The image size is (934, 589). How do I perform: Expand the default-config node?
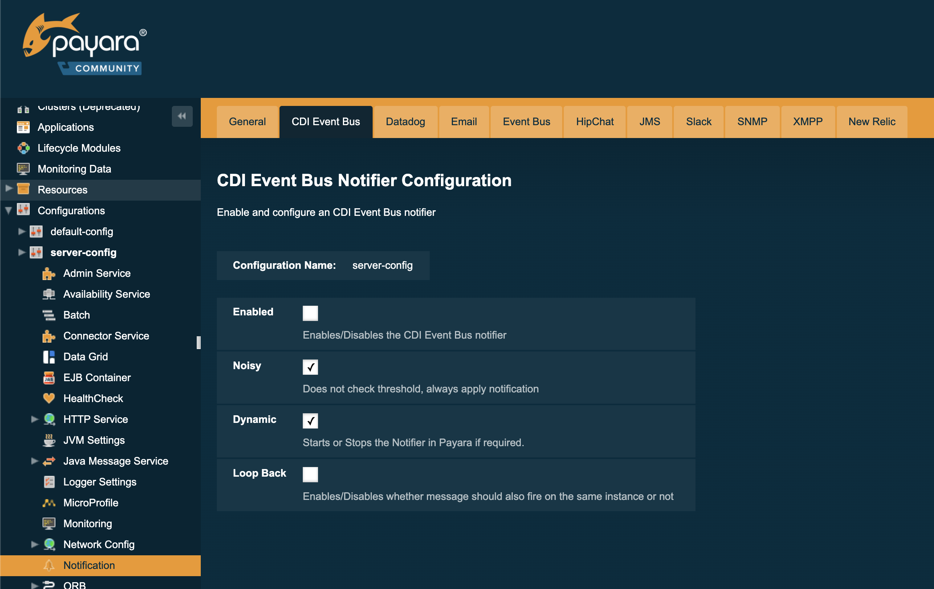[x=21, y=232]
